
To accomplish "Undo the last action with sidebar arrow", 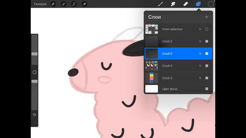I will [x=35, y=115].
